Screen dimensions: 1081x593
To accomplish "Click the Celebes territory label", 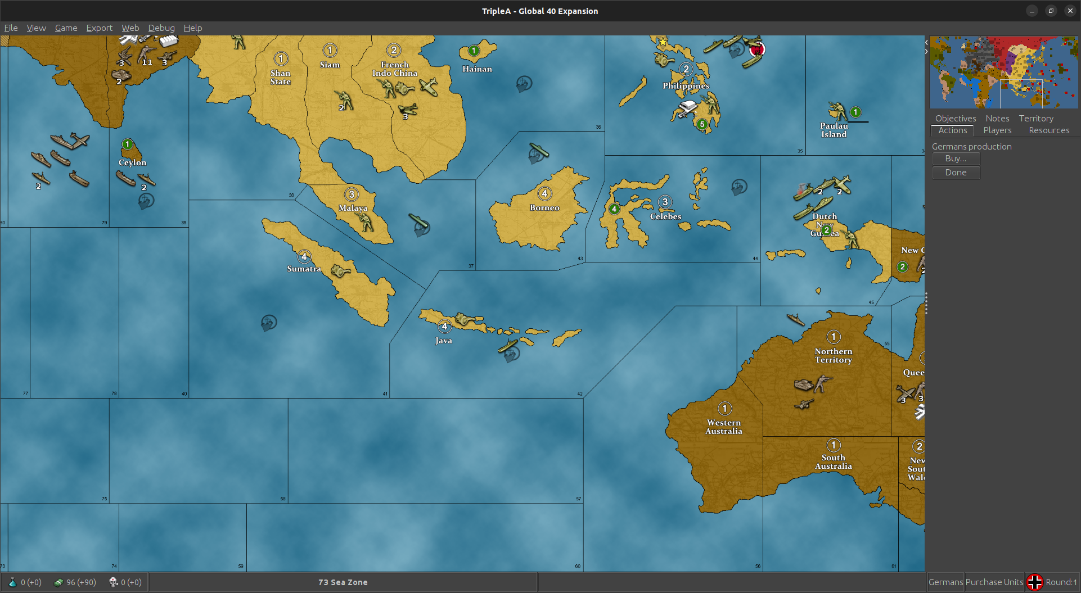I will [x=665, y=216].
